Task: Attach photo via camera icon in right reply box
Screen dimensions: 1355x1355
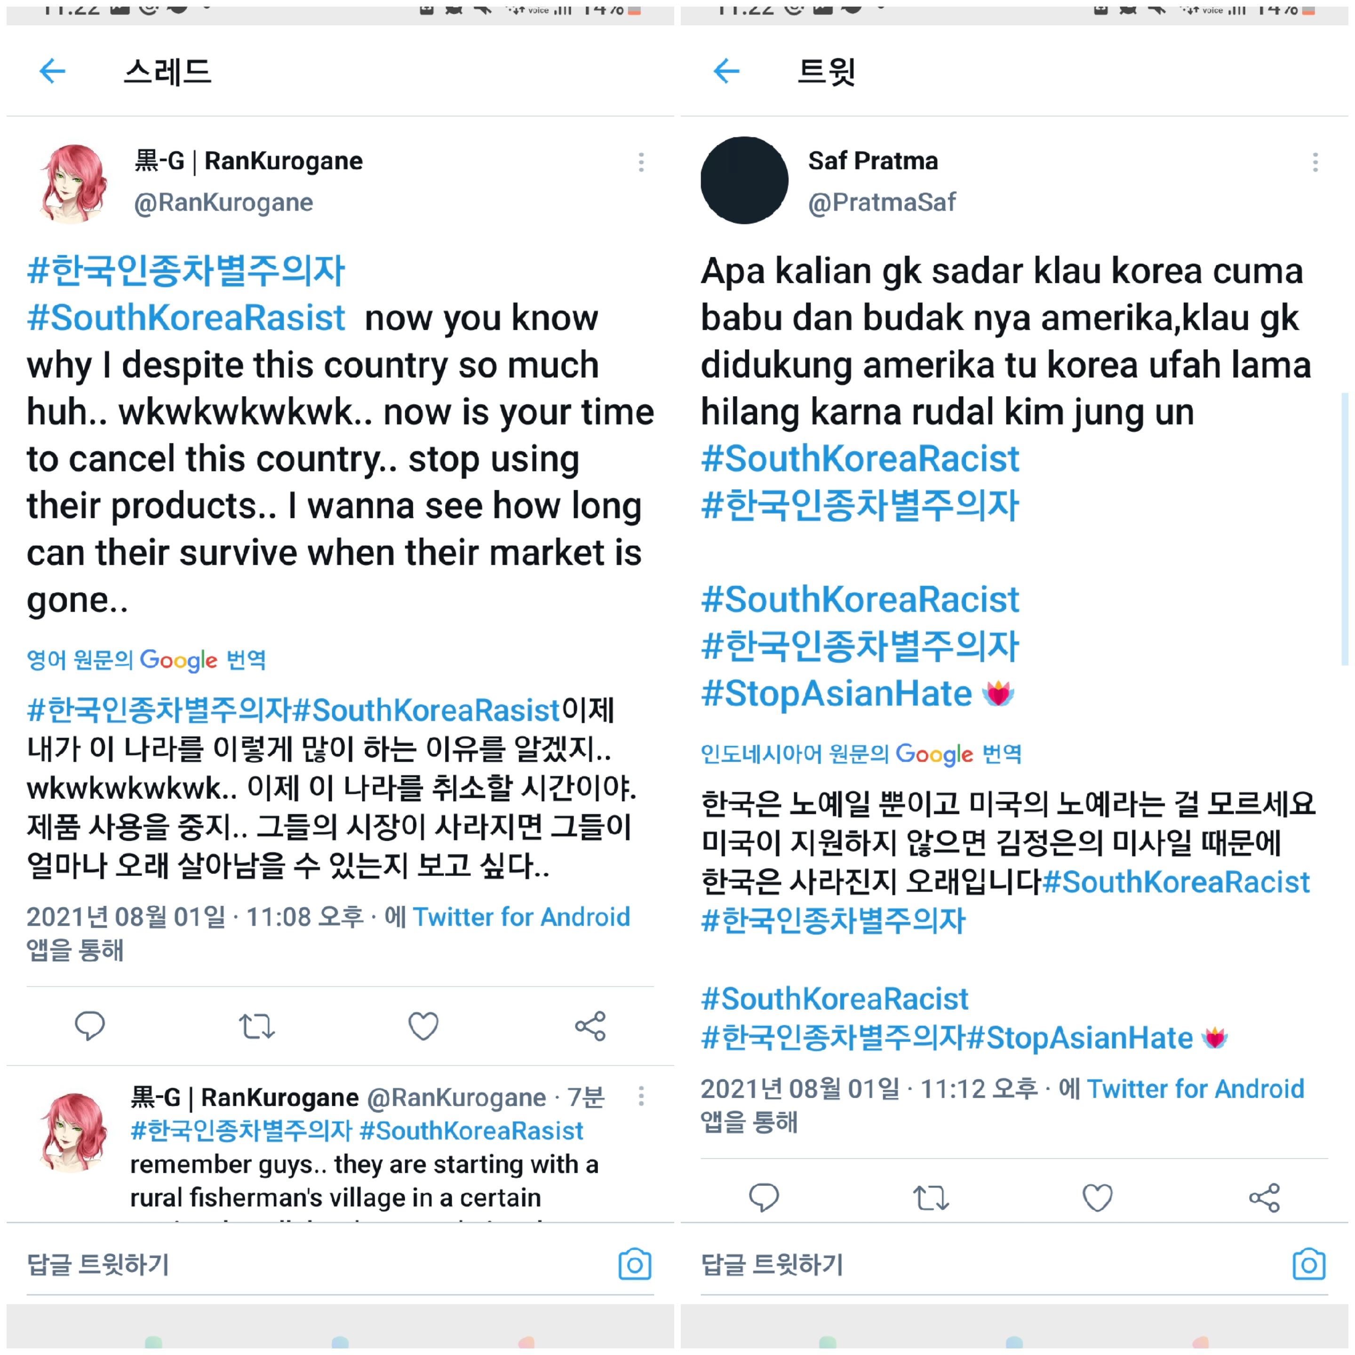Action: [1309, 1265]
